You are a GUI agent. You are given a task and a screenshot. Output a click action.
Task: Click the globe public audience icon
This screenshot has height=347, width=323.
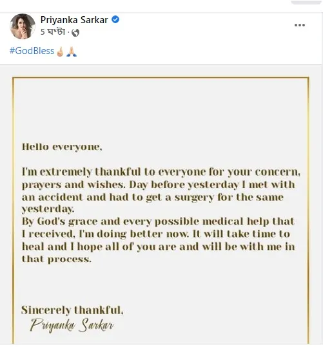[75, 33]
